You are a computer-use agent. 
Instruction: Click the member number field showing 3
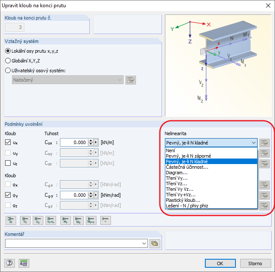[x=14, y=27]
